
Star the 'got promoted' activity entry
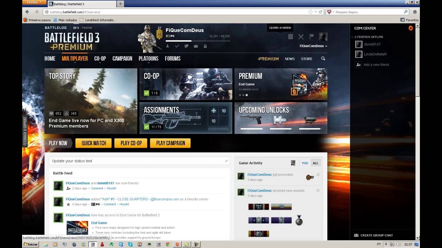[318, 175]
